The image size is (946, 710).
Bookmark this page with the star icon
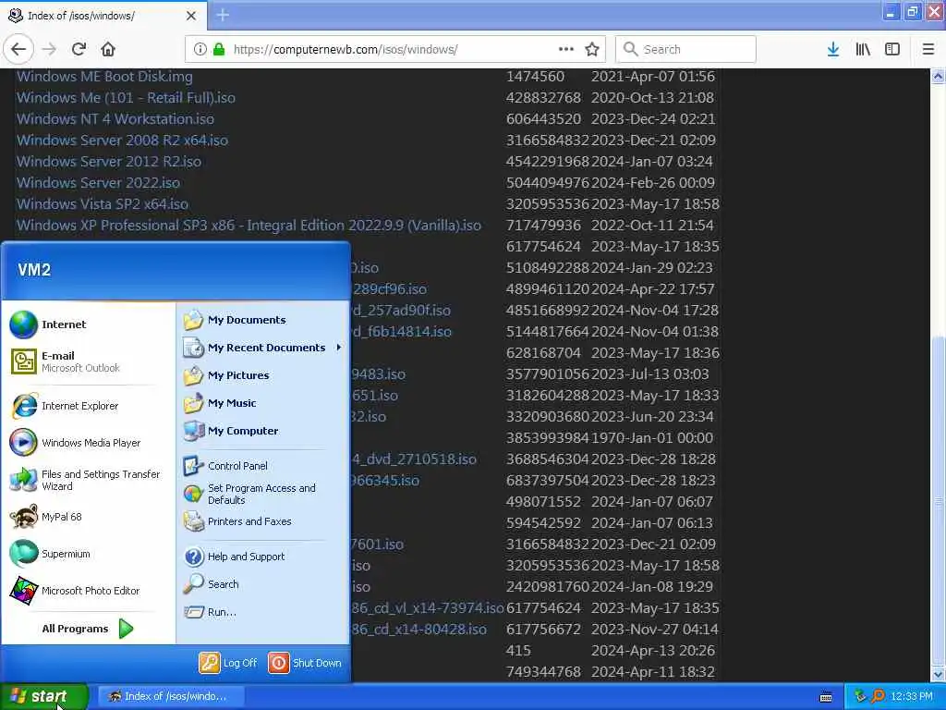point(592,49)
